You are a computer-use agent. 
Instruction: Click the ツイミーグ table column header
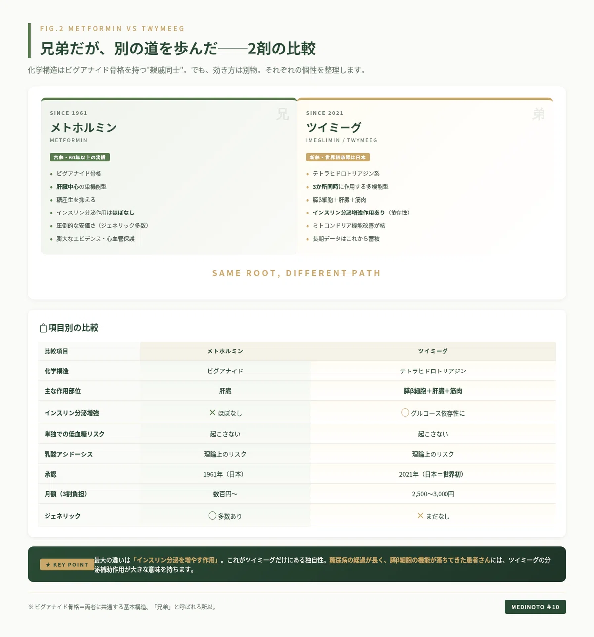[x=433, y=351]
